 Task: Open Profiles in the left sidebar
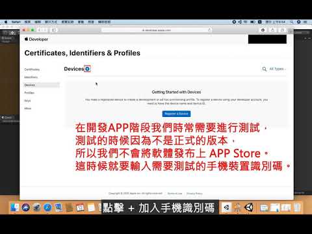[29, 93]
